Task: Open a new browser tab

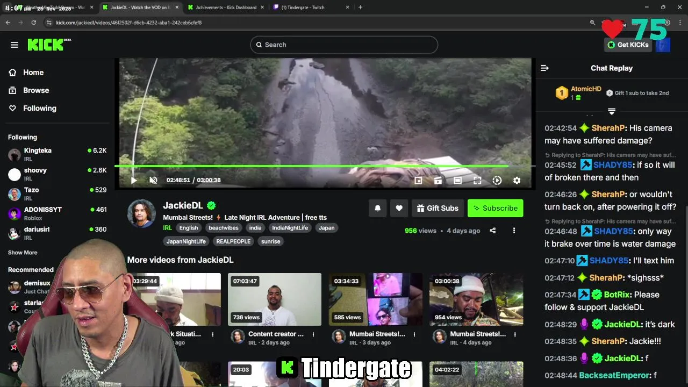Action: (360, 8)
